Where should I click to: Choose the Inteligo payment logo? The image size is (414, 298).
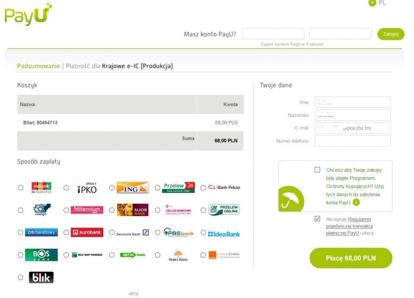click(x=42, y=210)
